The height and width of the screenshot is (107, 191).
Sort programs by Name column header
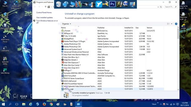pyautogui.click(x=63, y=28)
